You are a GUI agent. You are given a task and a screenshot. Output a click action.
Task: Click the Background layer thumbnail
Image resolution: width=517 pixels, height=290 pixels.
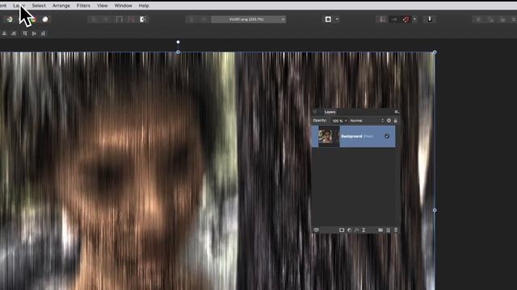tap(329, 136)
